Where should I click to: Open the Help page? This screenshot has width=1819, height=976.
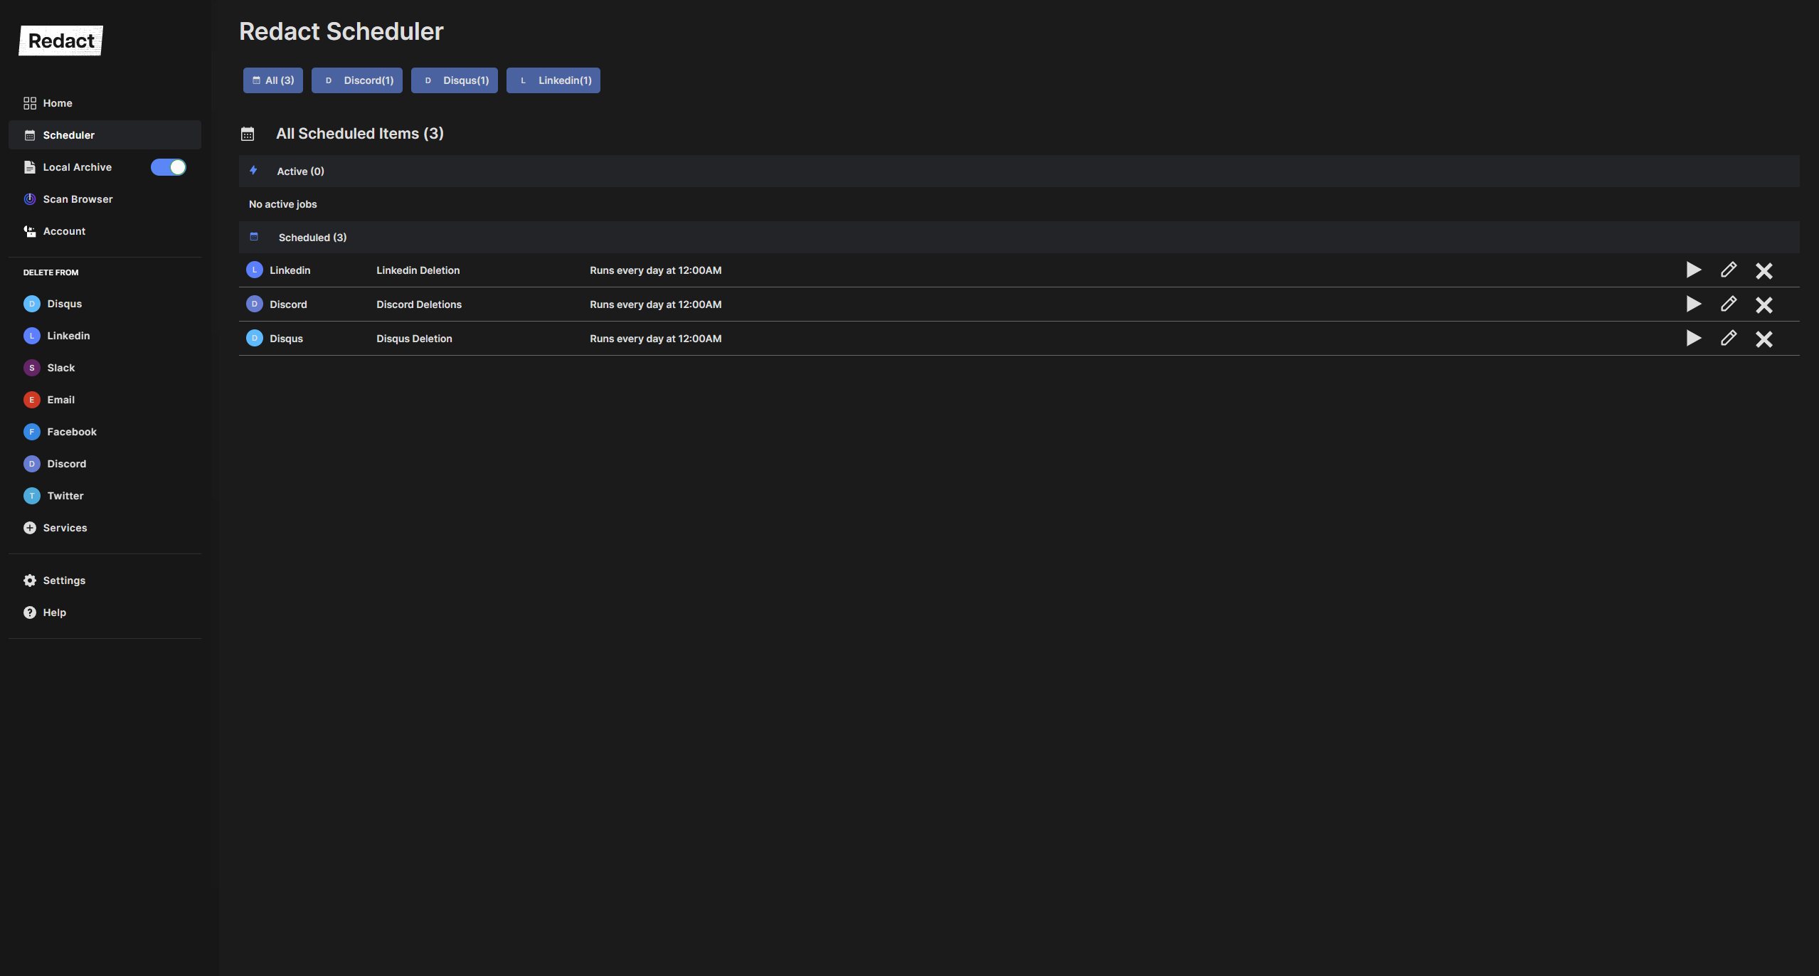click(54, 612)
